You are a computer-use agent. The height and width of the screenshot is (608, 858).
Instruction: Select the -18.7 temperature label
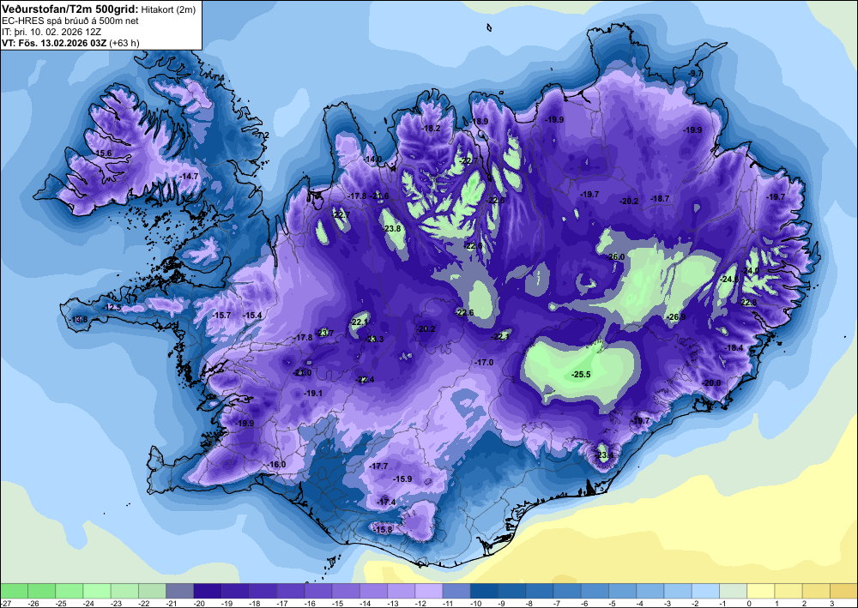pos(660,199)
